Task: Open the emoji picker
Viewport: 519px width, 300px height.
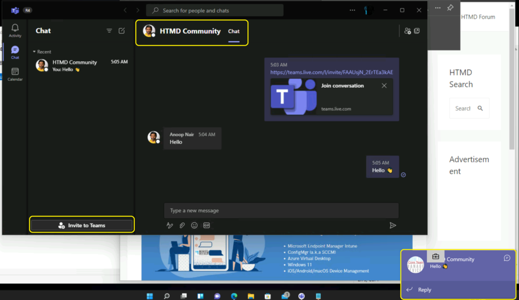Action: click(x=194, y=226)
